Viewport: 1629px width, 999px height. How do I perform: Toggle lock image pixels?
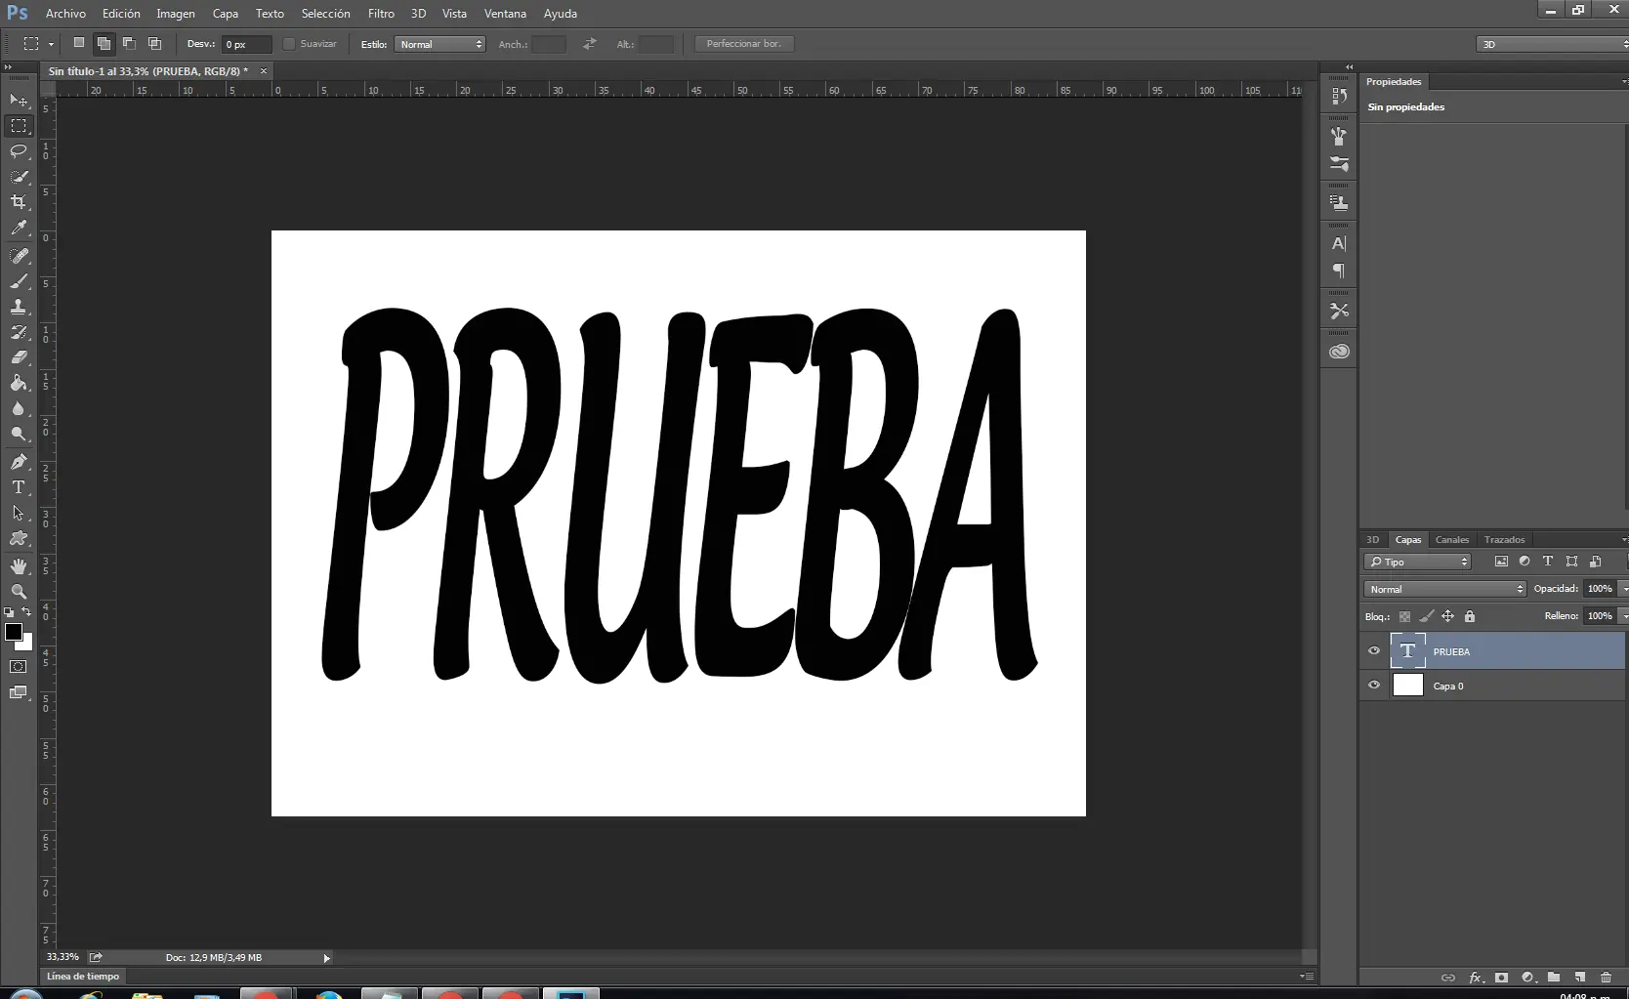click(1427, 616)
